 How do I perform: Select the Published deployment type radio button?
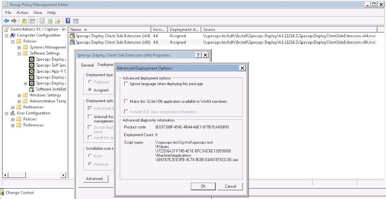[x=90, y=82]
